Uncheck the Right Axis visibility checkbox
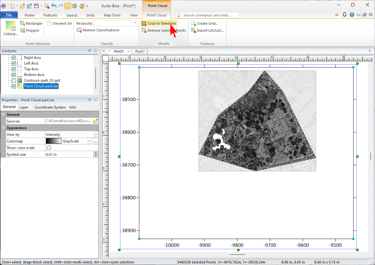This screenshot has width=375, height=265. coord(14,58)
